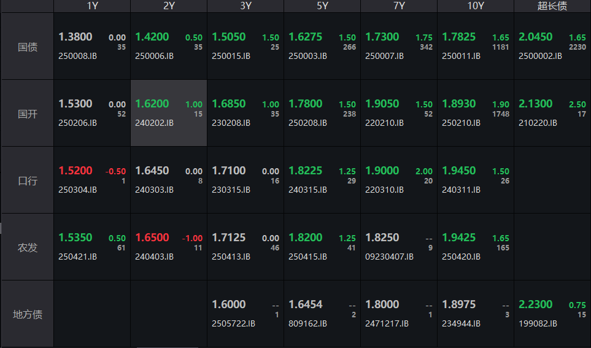Image resolution: width=591 pixels, height=348 pixels.
Task: Select the 2.2300 yield for 199082.IB
Action: (535, 304)
